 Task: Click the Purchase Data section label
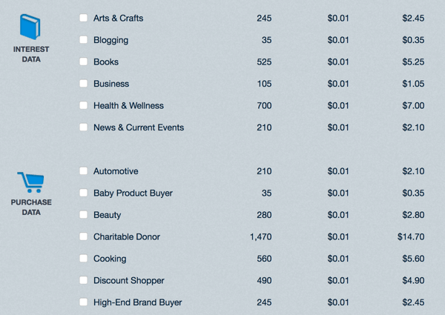click(x=31, y=208)
